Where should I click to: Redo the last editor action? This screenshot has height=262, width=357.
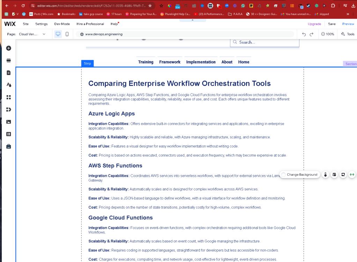(x=312, y=34)
